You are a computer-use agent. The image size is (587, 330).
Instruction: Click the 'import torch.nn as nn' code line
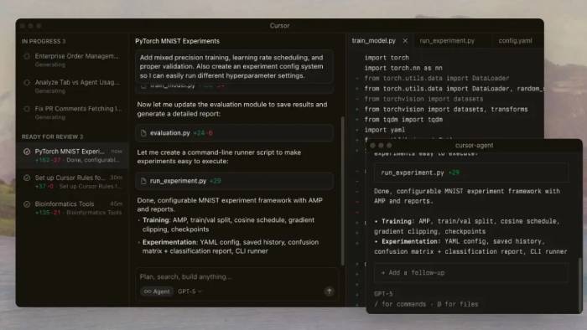coord(403,68)
